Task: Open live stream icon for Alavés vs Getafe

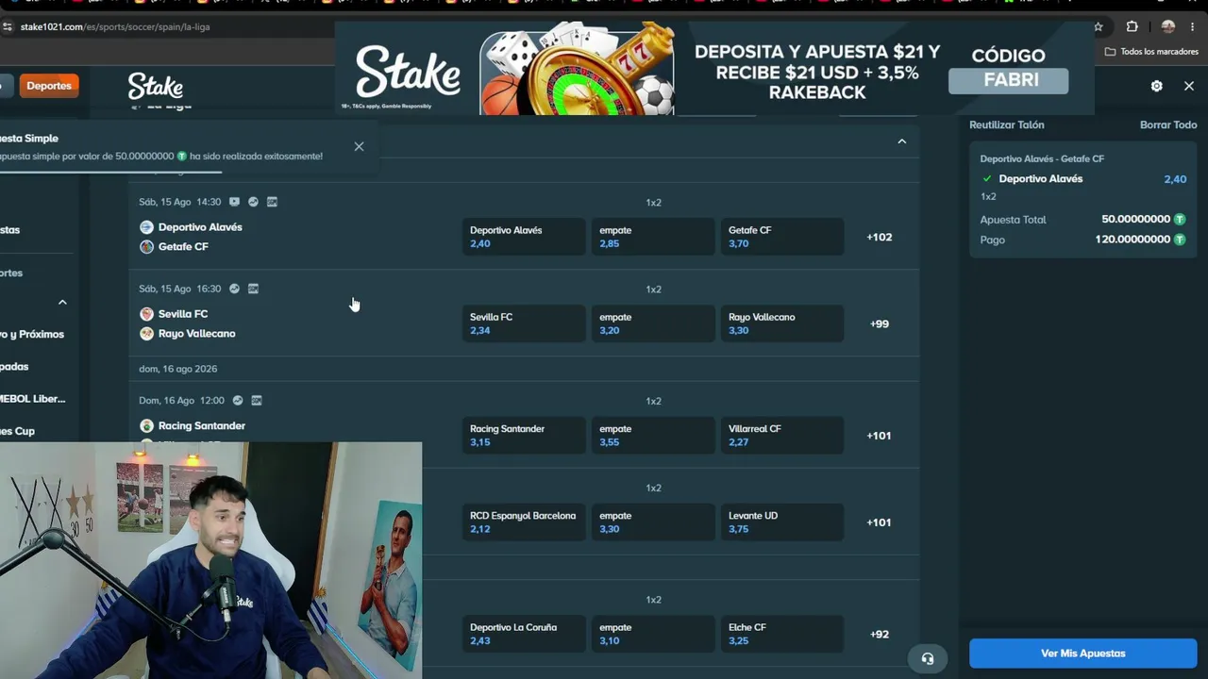Action: (234, 202)
